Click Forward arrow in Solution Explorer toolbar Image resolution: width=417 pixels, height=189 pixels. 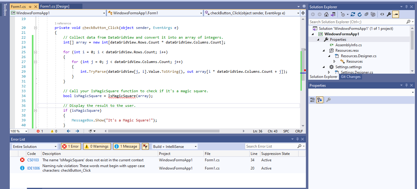(320, 14)
